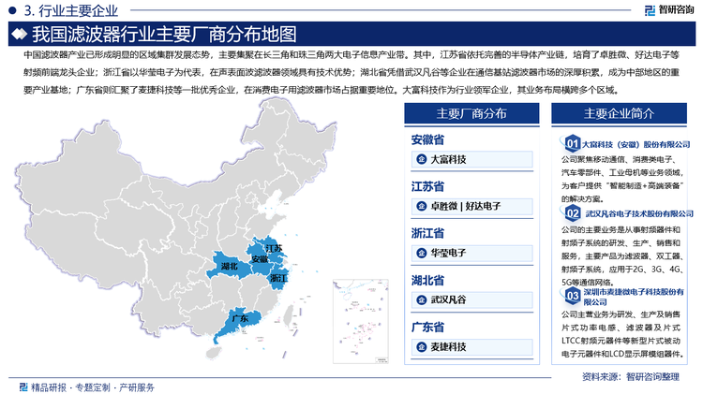The width and height of the screenshot is (703, 394).
Task: Click the South China Sea inset map
Action: tap(361, 321)
